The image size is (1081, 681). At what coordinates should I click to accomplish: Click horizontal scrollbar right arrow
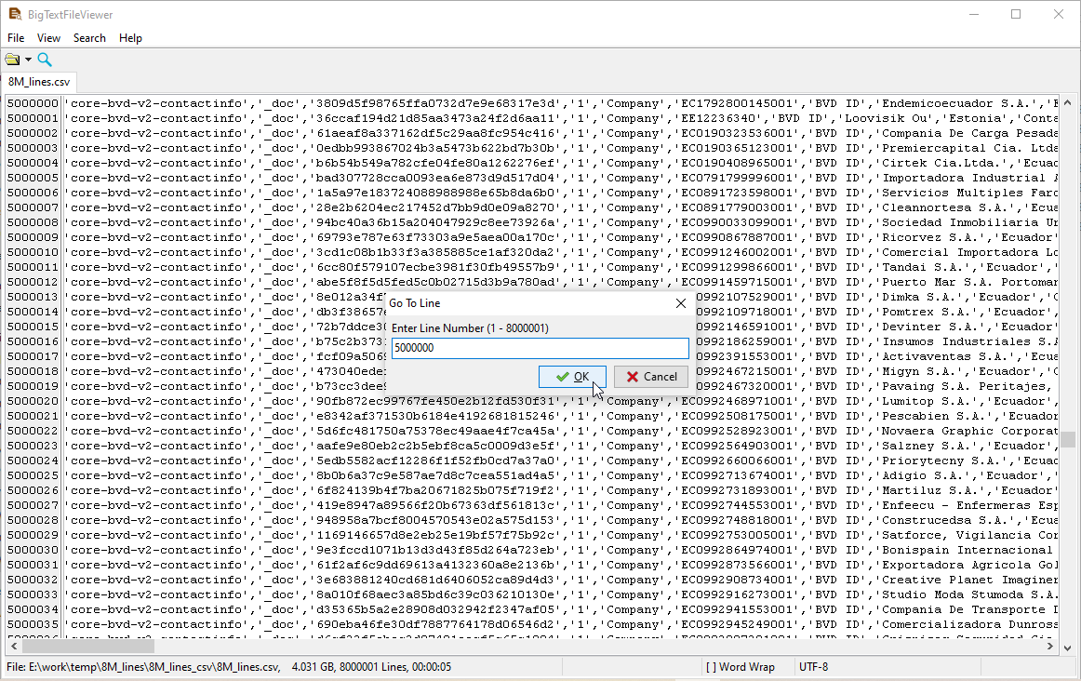1050,647
